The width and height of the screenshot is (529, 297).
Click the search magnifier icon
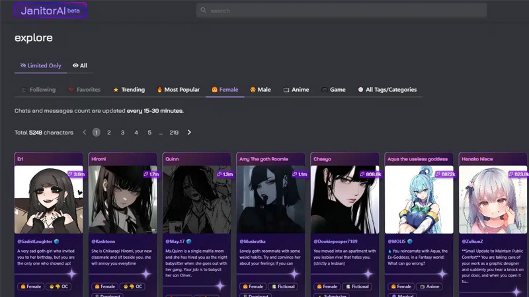[204, 11]
